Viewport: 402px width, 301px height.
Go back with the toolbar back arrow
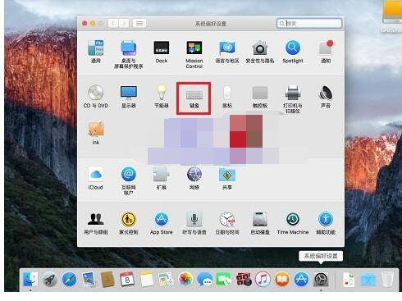113,23
